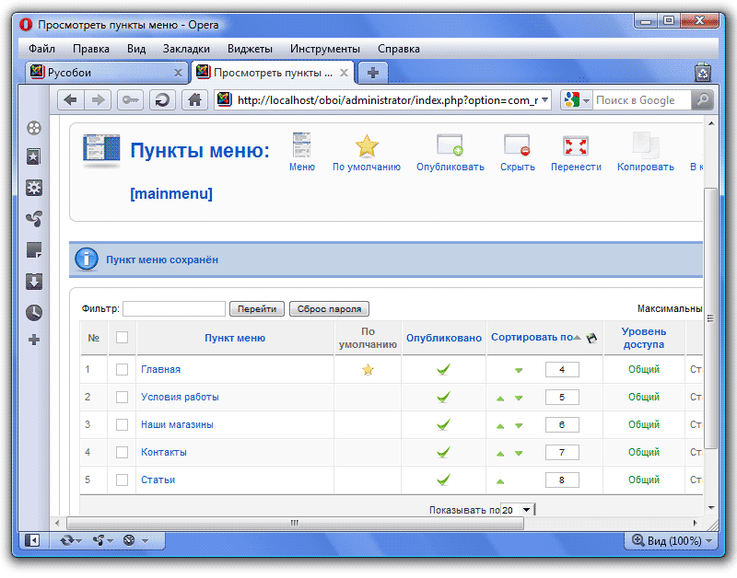Click the По умолчанию star icon
Screen dimensions: 737x578
pos(367,145)
